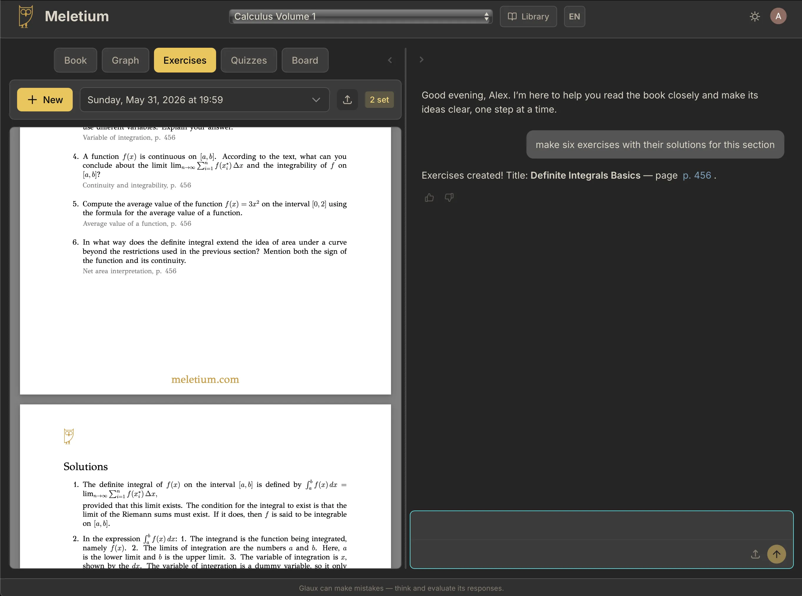This screenshot has width=802, height=596.
Task: Click the owl icon on the Solutions page
Action: click(x=69, y=436)
